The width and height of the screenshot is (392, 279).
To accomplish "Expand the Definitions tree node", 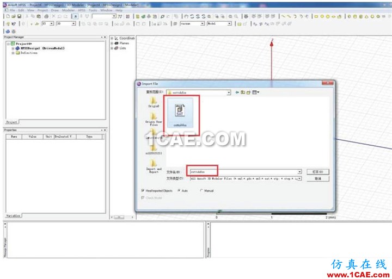I will pyautogui.click(x=13, y=53).
